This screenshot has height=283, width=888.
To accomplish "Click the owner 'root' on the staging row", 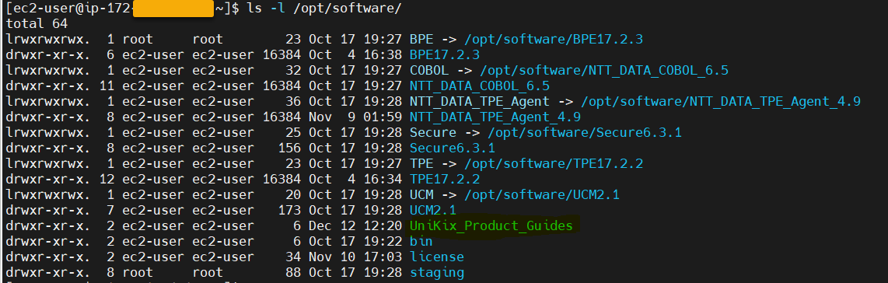I will (x=138, y=272).
